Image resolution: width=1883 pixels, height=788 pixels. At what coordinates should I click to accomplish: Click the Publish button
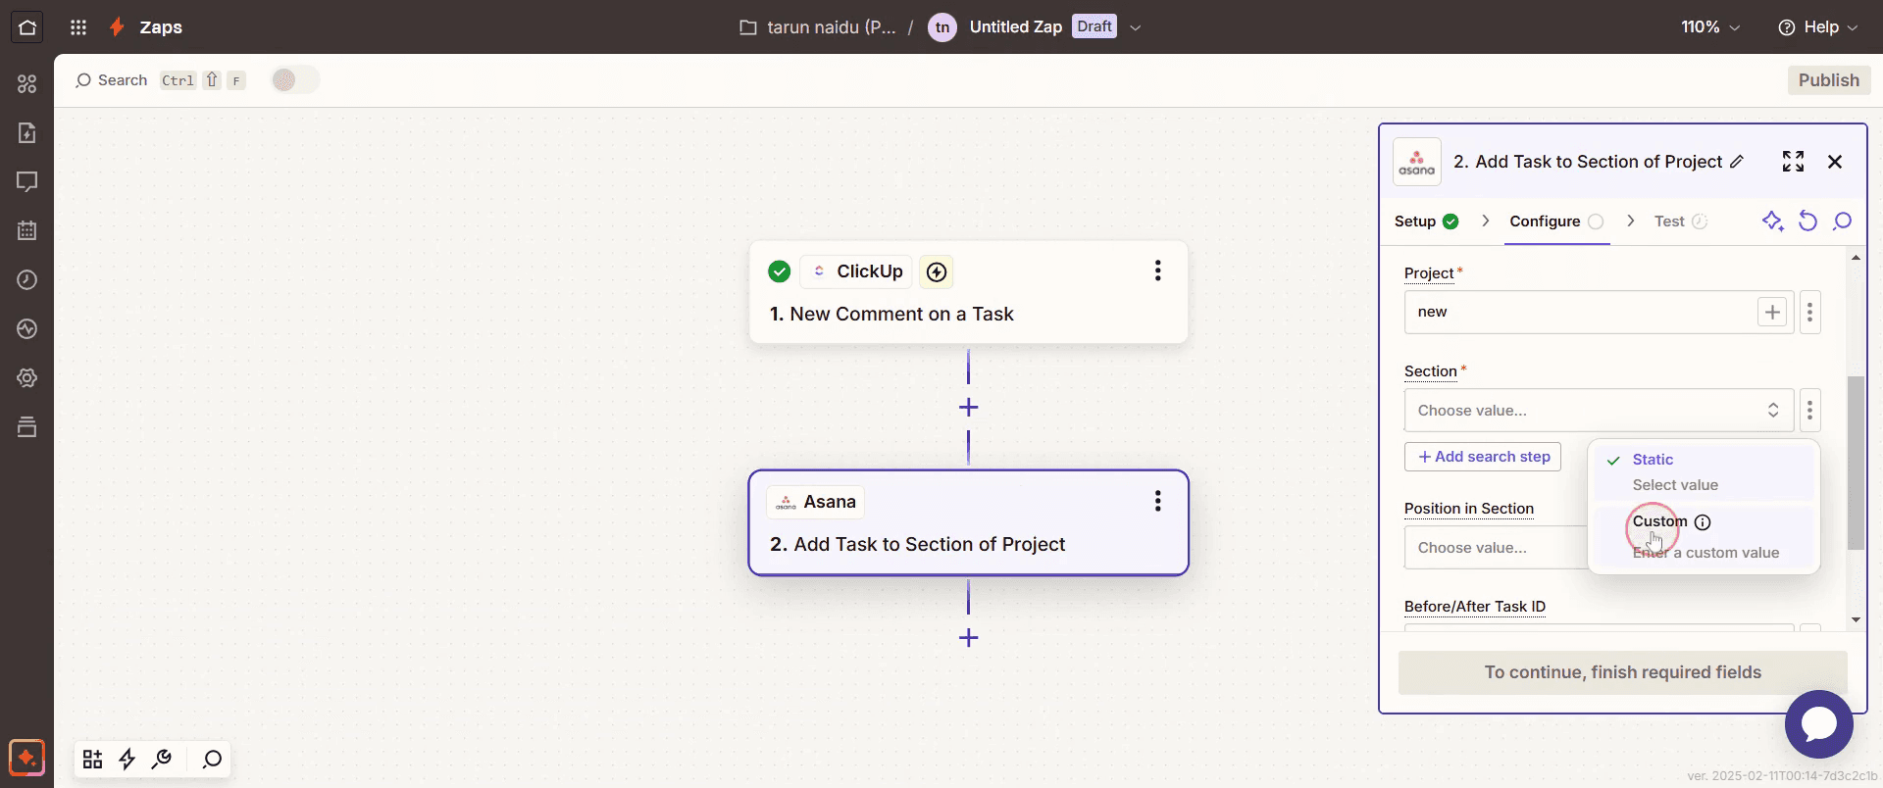(1829, 80)
